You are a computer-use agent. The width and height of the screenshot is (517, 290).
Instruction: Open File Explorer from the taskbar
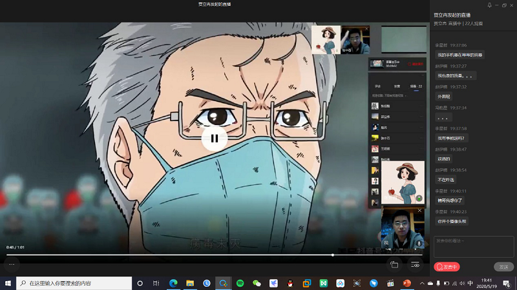[190, 283]
